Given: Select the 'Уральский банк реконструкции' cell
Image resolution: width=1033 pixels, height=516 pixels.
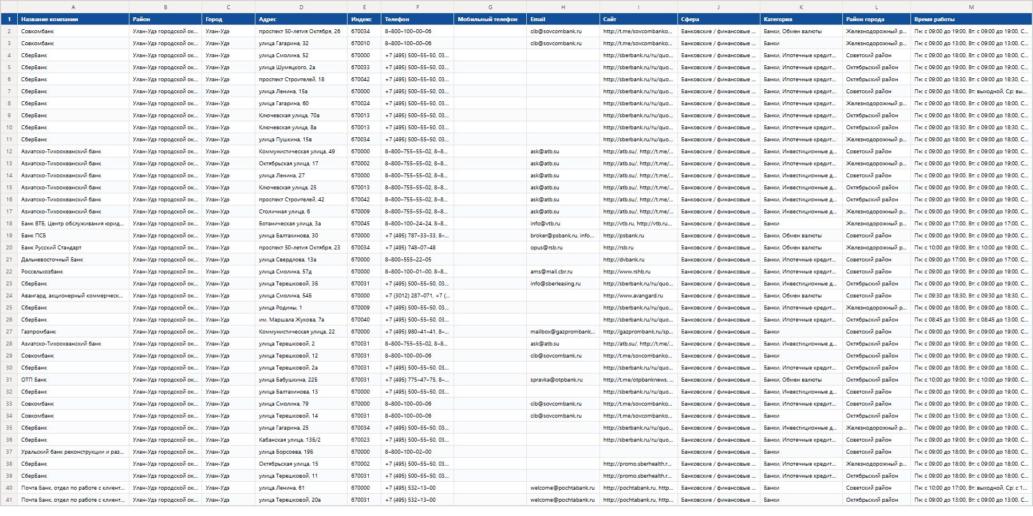Looking at the screenshot, I should point(73,452).
